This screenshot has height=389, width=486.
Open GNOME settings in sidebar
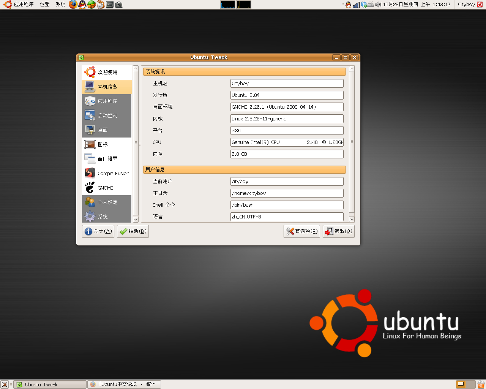107,188
